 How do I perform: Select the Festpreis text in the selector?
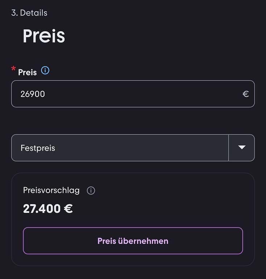click(x=38, y=148)
